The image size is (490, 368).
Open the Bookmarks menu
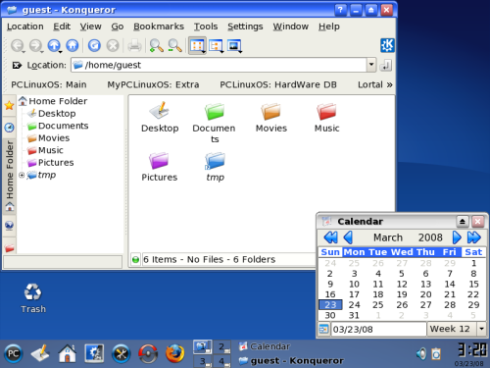tap(159, 26)
